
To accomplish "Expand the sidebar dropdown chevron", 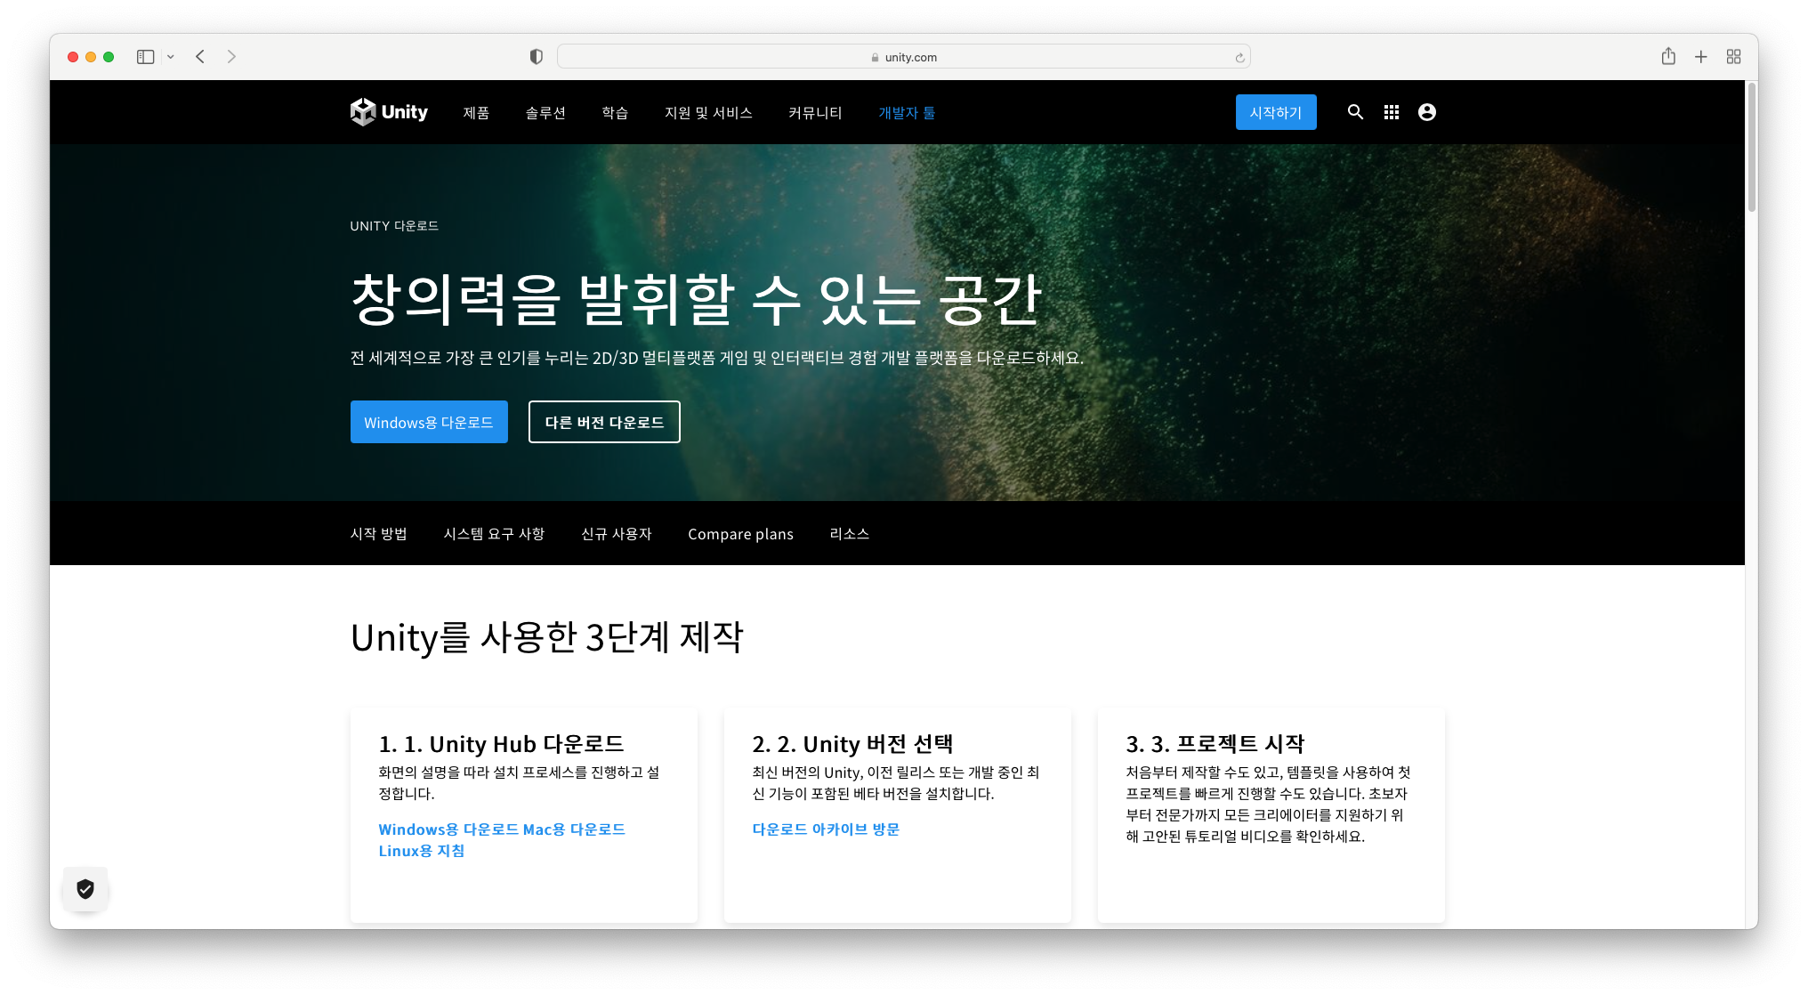I will (x=170, y=57).
